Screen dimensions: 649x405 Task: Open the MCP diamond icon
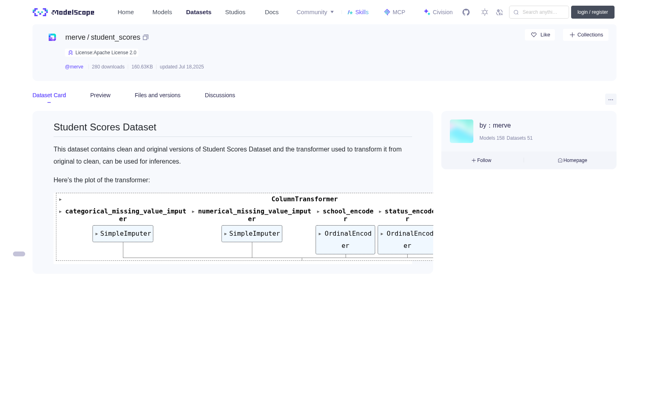pyautogui.click(x=387, y=12)
